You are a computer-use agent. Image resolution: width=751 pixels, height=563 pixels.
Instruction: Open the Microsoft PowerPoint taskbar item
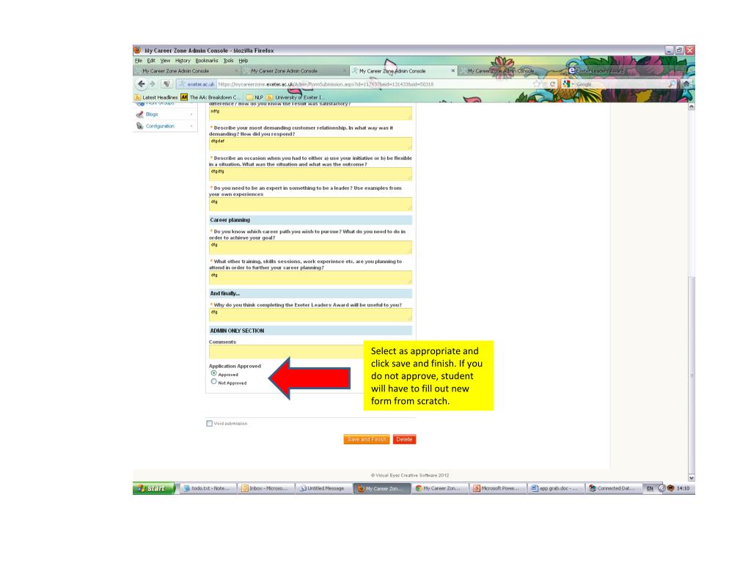pyautogui.click(x=497, y=488)
